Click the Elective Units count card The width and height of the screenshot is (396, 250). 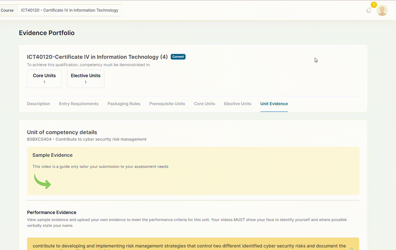(x=85, y=79)
